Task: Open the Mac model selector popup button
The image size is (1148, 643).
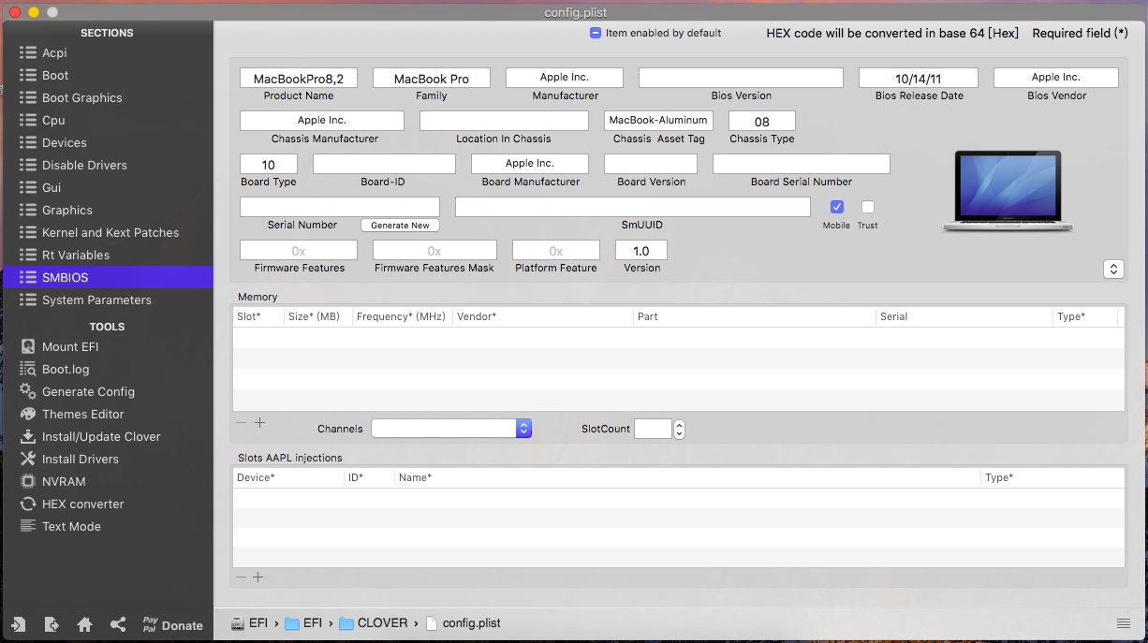Action: pos(1113,270)
